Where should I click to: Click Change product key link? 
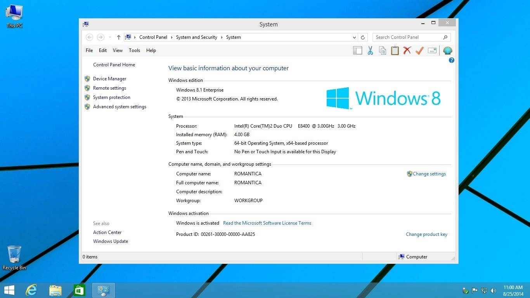tap(426, 234)
